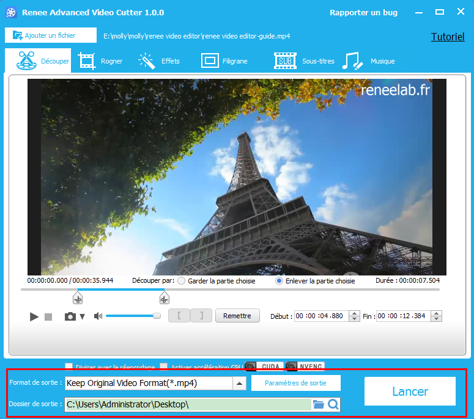Select Enlever la partie choisie option

[x=280, y=281]
